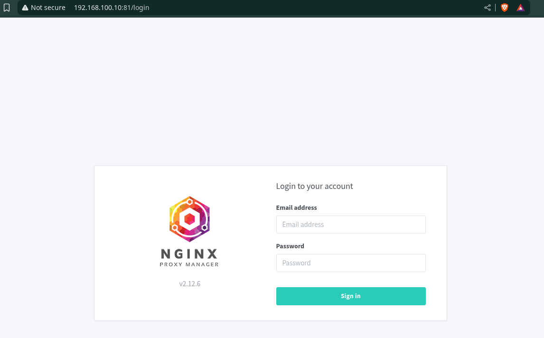The width and height of the screenshot is (544, 338).
Task: Click the bookmark icon in the address bar
Action: (7, 8)
